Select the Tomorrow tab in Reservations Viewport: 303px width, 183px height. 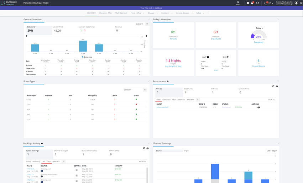[x=166, y=100]
